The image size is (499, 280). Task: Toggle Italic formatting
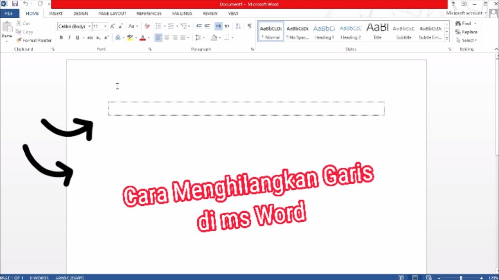69,38
